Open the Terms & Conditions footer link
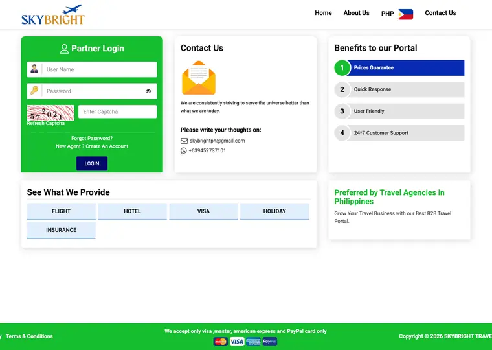The height and width of the screenshot is (350, 492). tap(29, 336)
